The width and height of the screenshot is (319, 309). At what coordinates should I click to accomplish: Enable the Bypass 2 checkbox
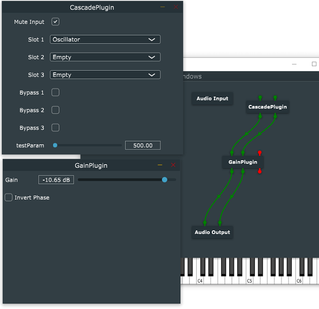point(55,110)
